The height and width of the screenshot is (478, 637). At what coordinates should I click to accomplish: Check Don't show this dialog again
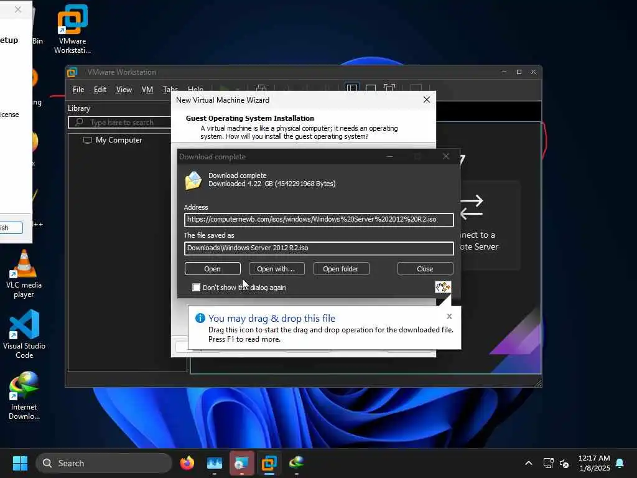(196, 288)
